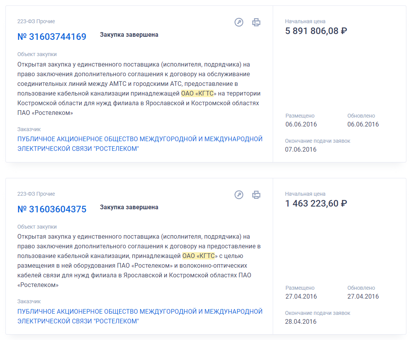Image resolution: width=411 pixels, height=340 pixels.
Task: Click the 223-ФЗ Прочие label in first card
Action: point(36,21)
